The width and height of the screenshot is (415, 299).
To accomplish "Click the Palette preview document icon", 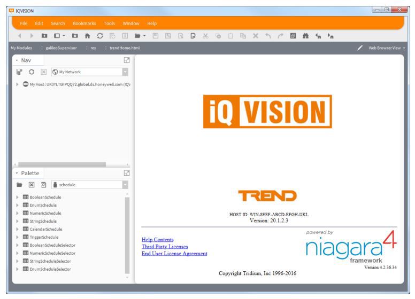I will (x=44, y=185).
